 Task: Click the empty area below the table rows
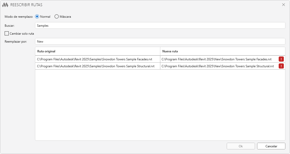tap(160, 105)
